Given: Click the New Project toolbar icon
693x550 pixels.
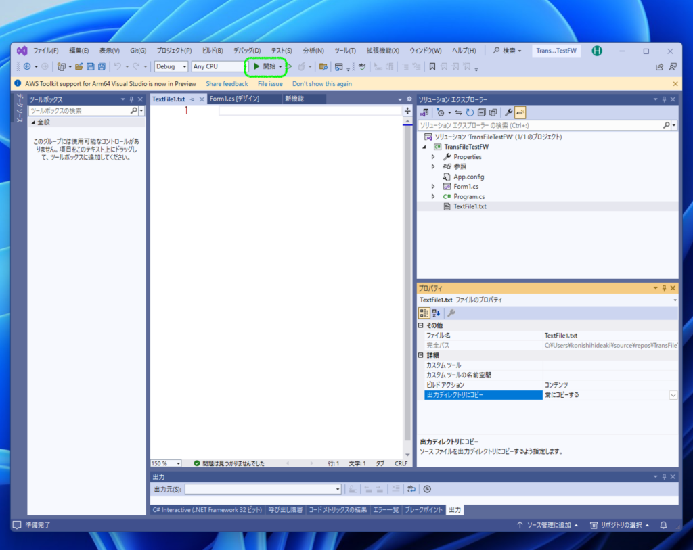Looking at the screenshot, I should [62, 67].
